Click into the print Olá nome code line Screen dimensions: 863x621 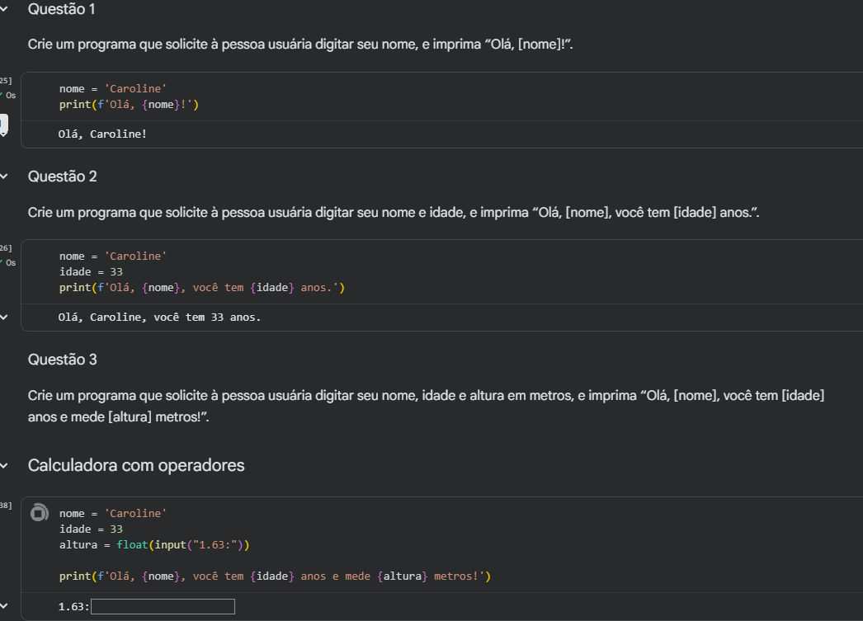point(130,105)
